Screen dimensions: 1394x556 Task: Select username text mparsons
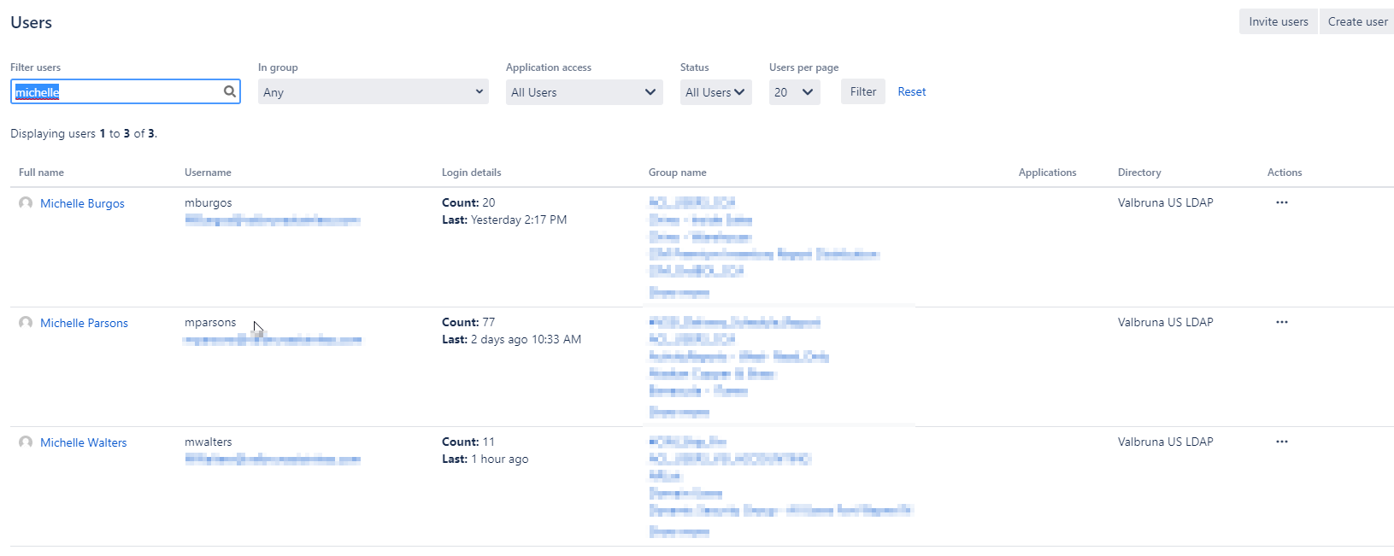210,322
